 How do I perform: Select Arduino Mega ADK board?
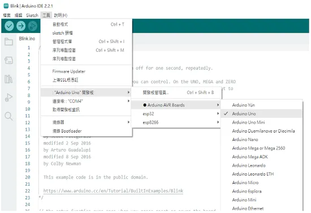click(x=261, y=157)
